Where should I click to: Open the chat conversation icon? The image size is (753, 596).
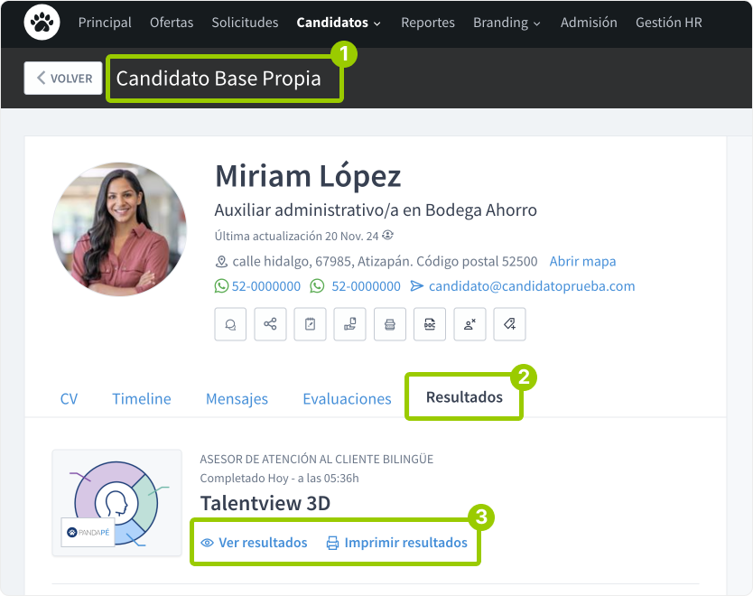(x=230, y=324)
